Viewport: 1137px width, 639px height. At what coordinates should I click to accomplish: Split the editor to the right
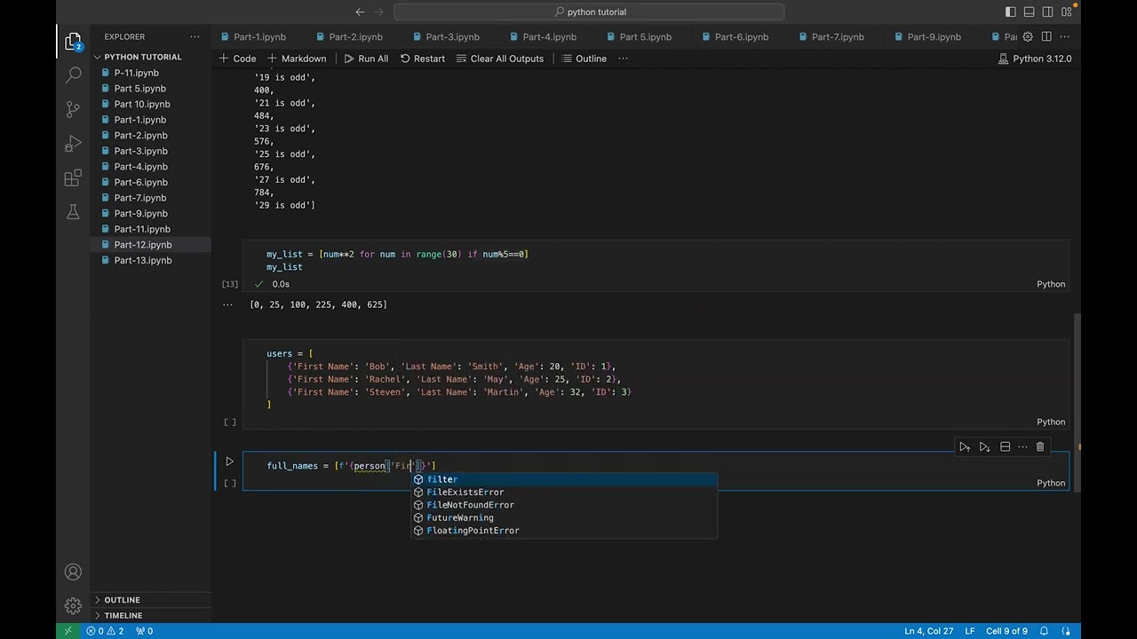(x=1046, y=36)
